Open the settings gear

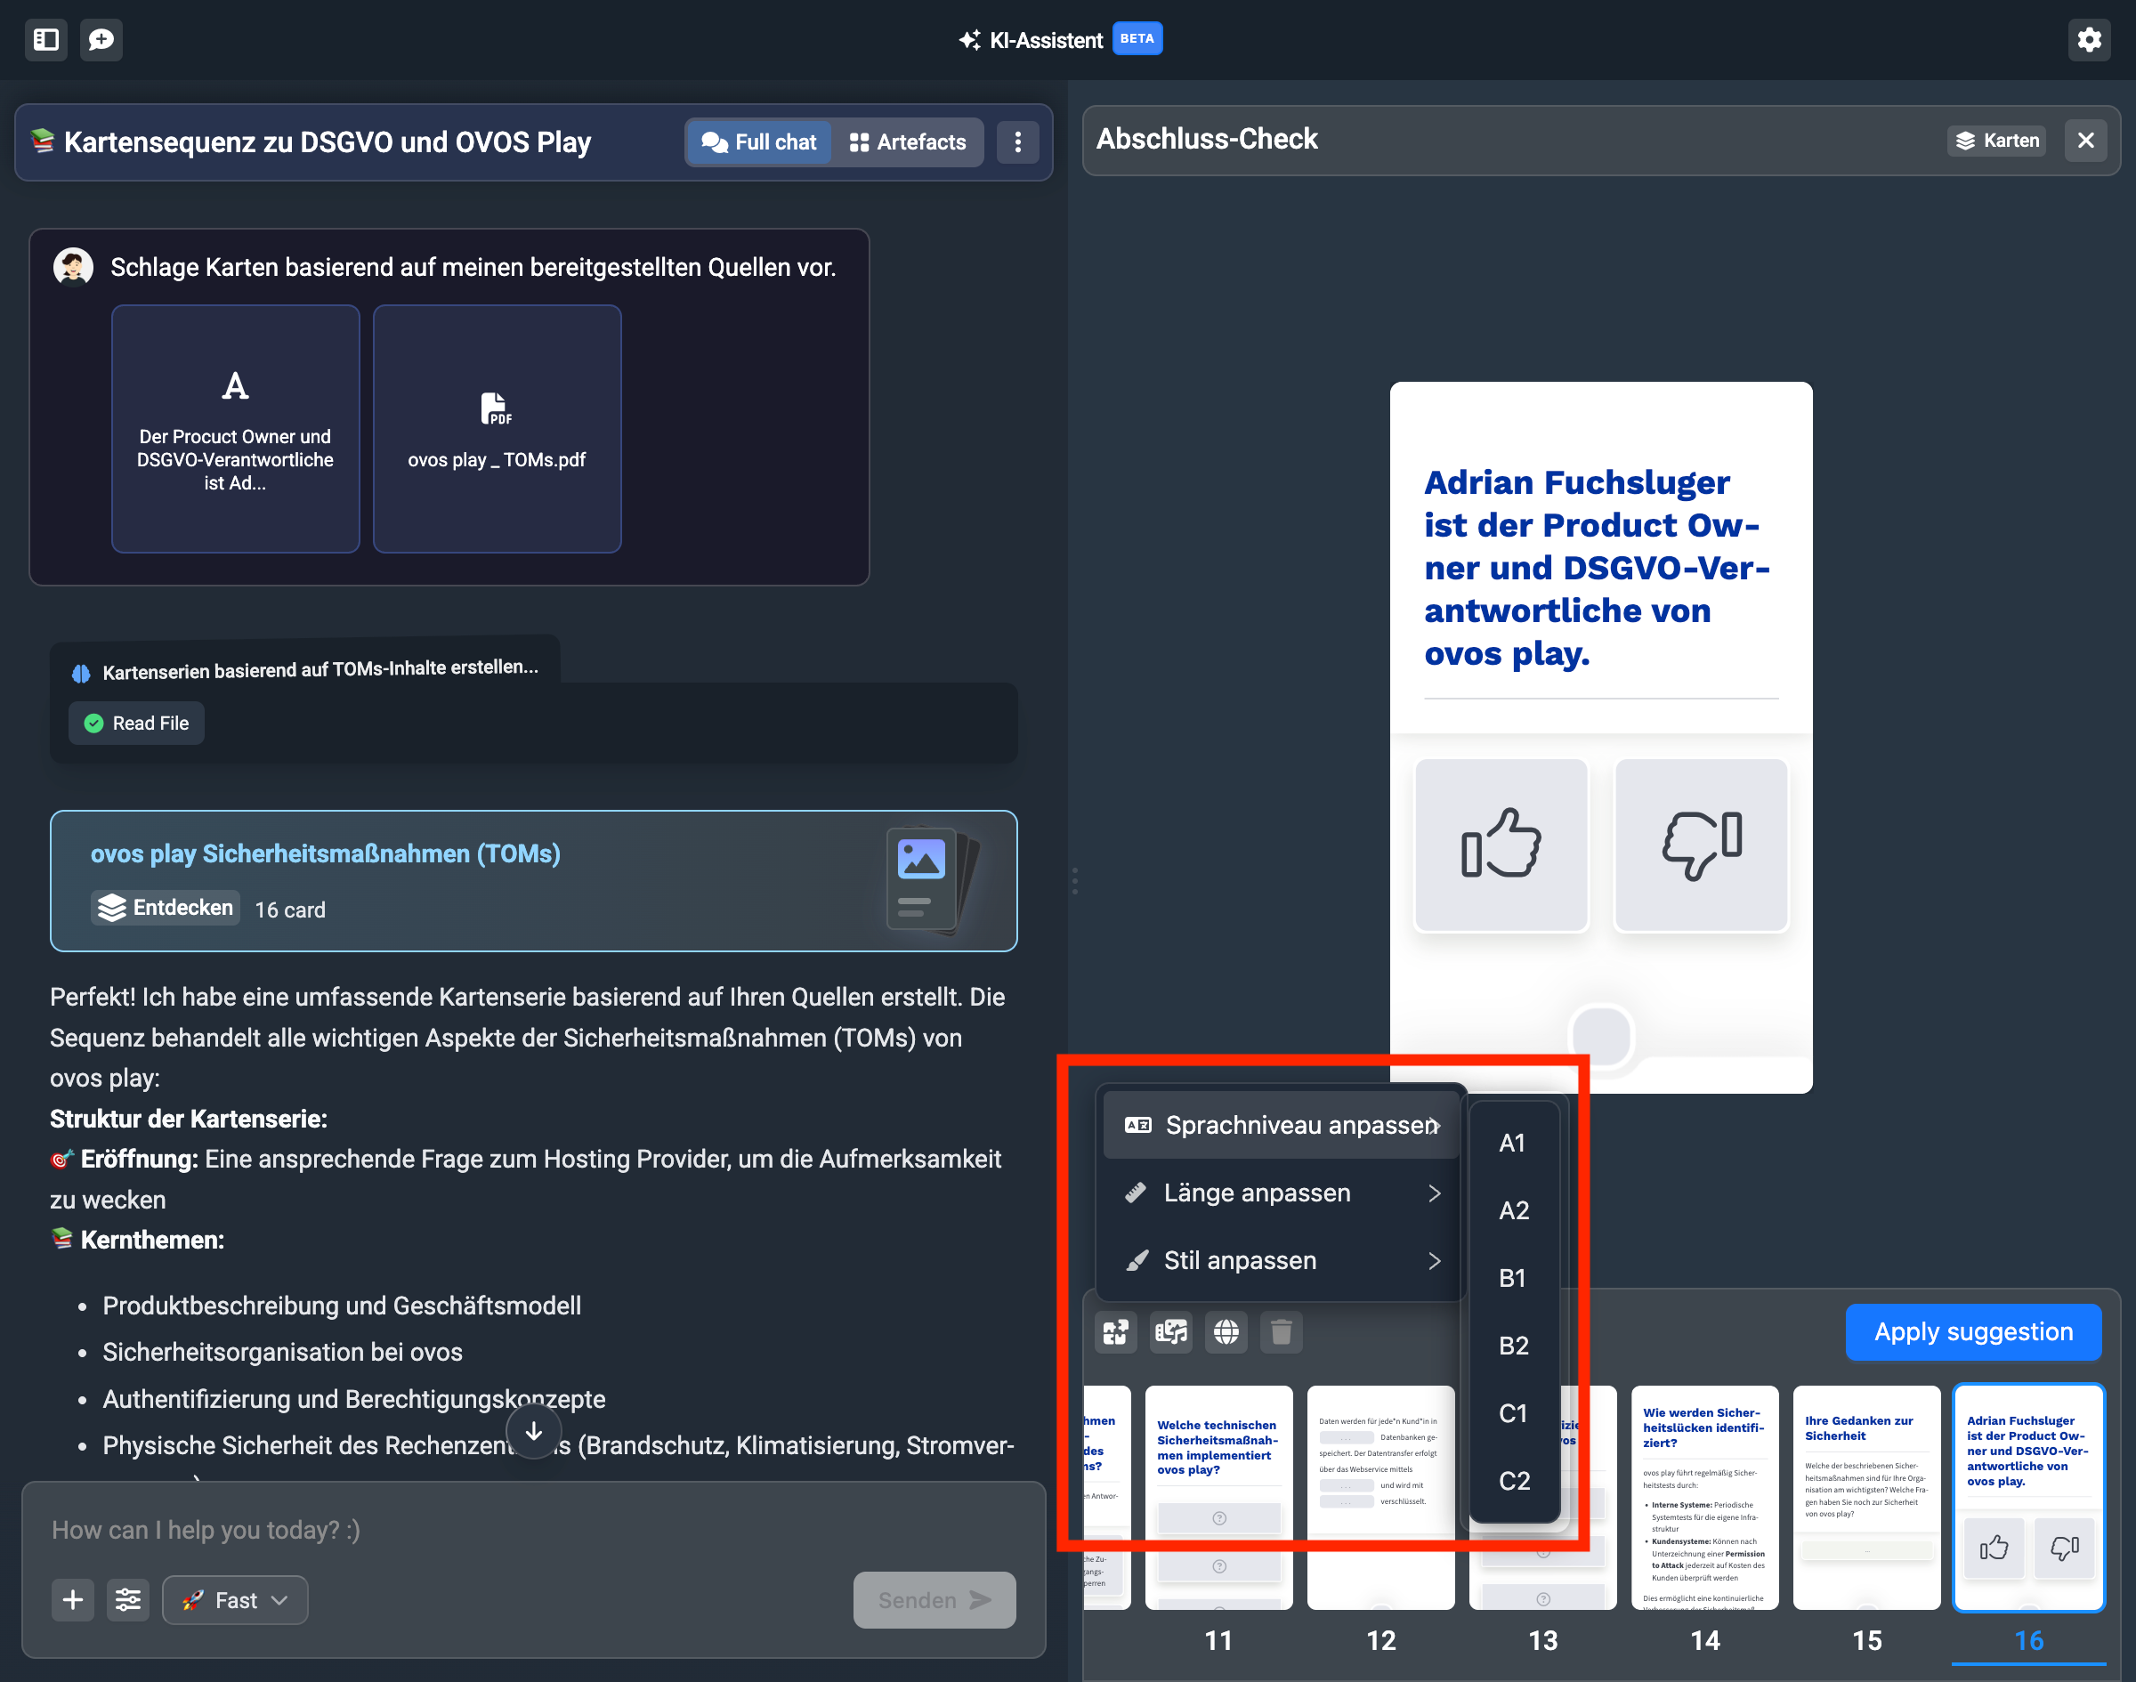(x=2088, y=39)
